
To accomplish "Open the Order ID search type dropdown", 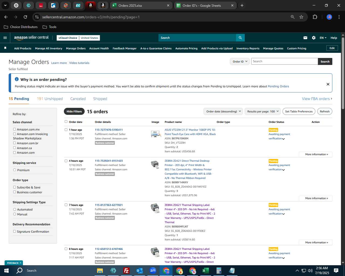I will pyautogui.click(x=240, y=61).
